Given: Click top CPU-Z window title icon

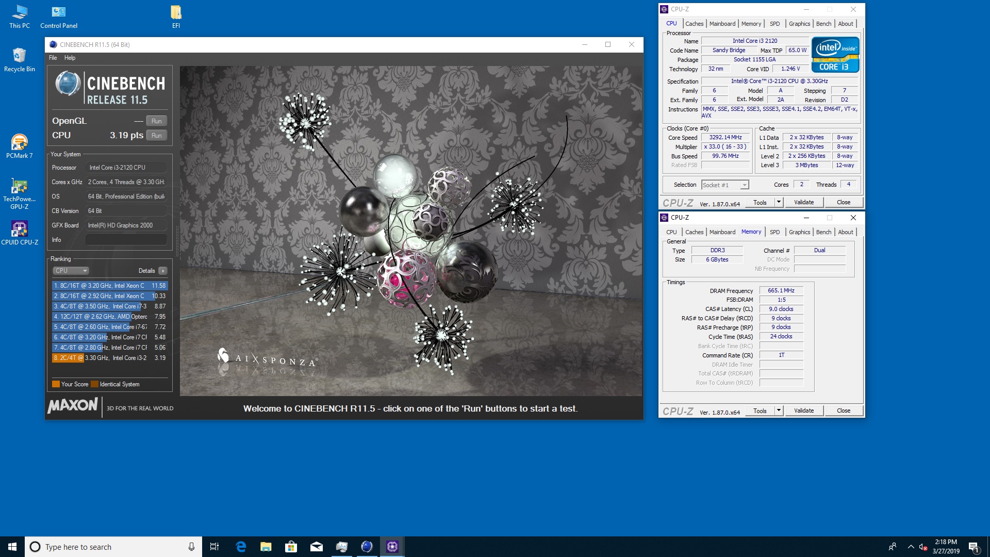Looking at the screenshot, I should coord(664,9).
